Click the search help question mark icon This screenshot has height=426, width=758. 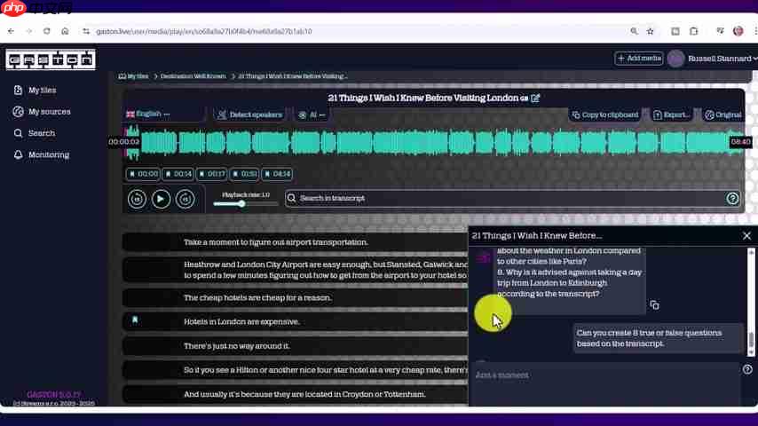pyautogui.click(x=732, y=198)
